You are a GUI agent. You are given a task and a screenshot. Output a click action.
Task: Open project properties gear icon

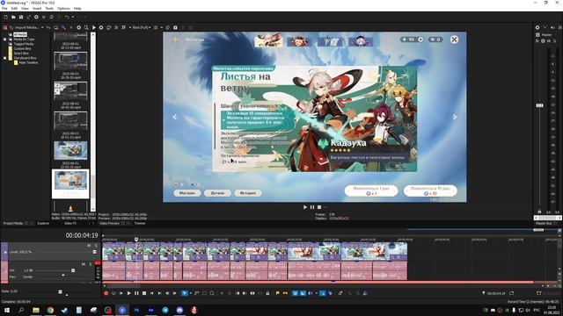36,17
